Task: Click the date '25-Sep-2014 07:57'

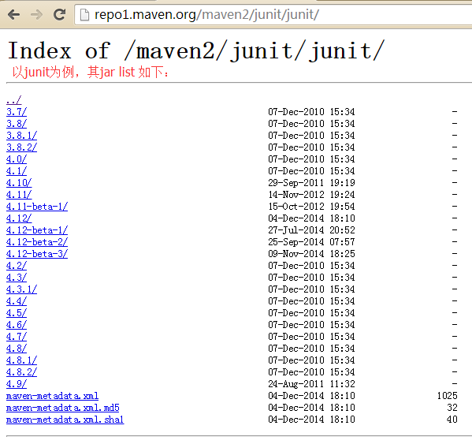Action: coord(311,241)
